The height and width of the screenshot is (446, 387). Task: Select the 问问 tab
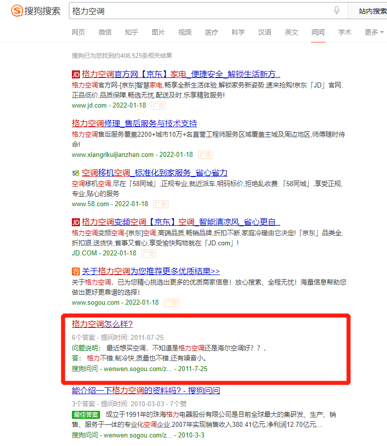tap(318, 32)
